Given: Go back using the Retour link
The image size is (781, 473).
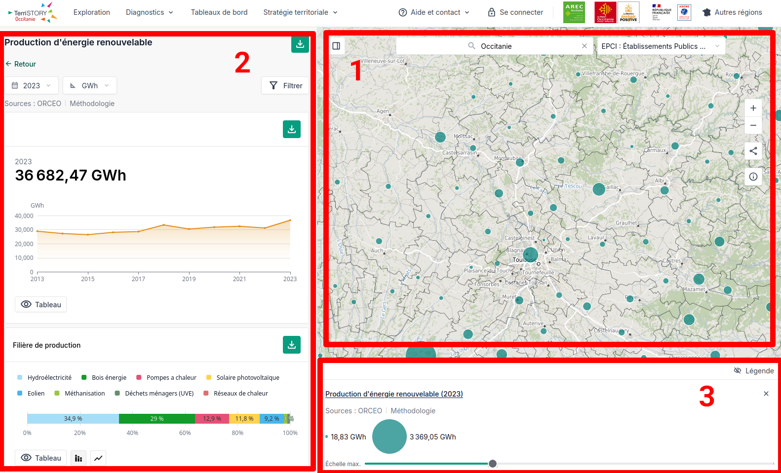Looking at the screenshot, I should (21, 64).
